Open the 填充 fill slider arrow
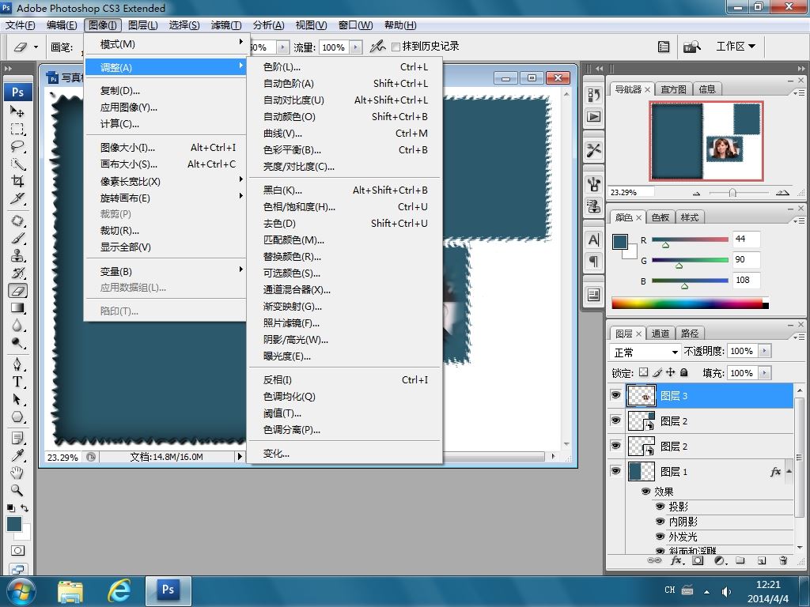The height and width of the screenshot is (607, 810). (765, 373)
